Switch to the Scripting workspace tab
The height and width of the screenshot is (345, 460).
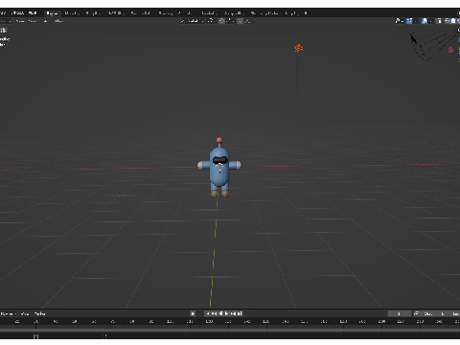[x=292, y=13]
